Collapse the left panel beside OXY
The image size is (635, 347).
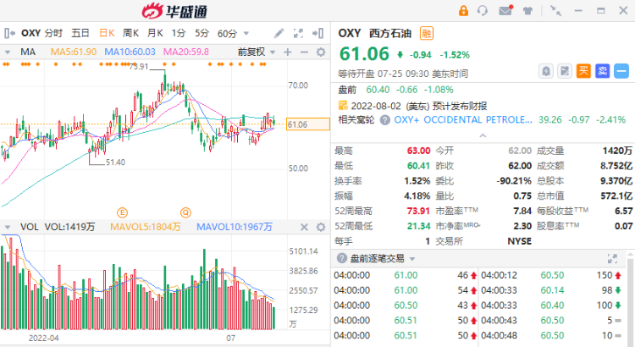click(x=9, y=33)
